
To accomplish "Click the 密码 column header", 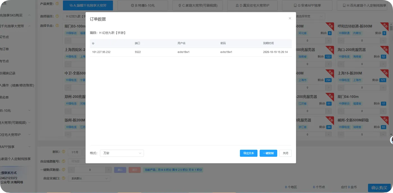I will coord(223,43).
